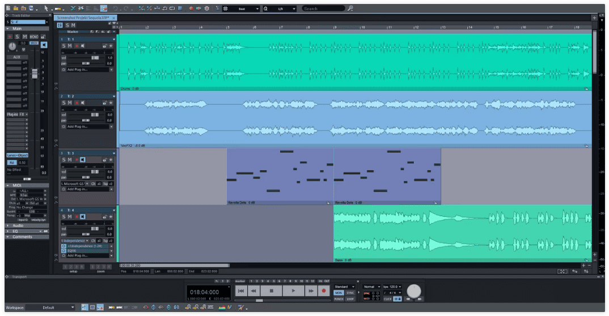The image size is (609, 316).
Task: Click the lock icon in Main section
Action: click(x=43, y=36)
